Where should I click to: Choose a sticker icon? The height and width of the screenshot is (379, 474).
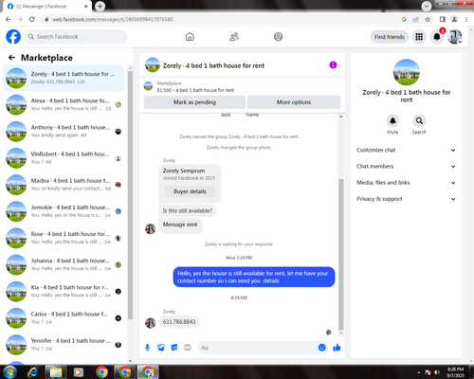(174, 348)
